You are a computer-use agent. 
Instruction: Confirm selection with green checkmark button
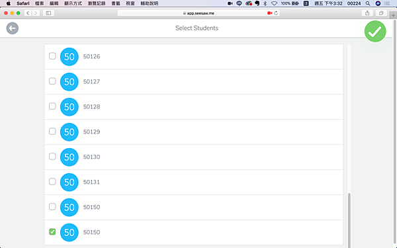tap(375, 31)
